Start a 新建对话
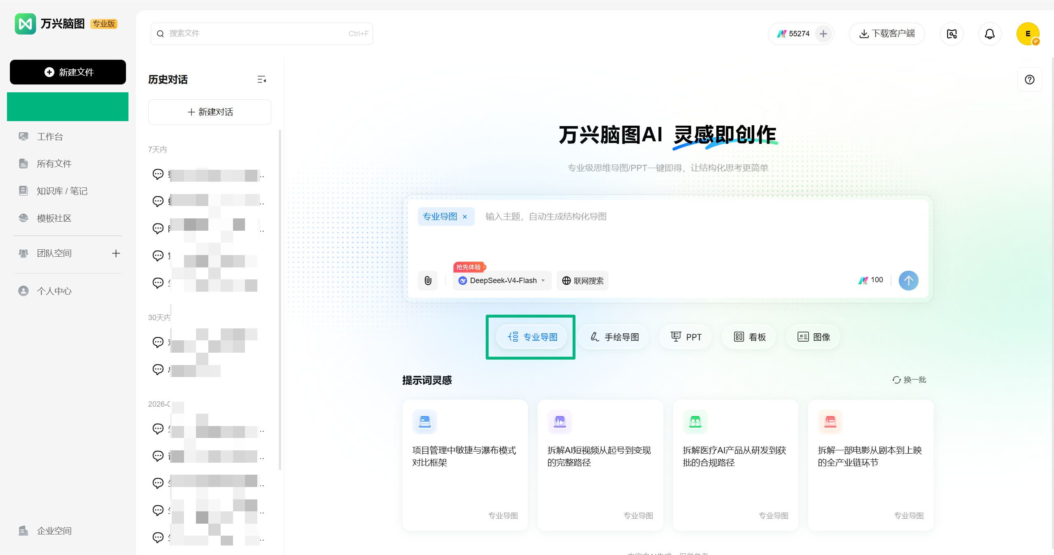The width and height of the screenshot is (1054, 555). pyautogui.click(x=210, y=112)
